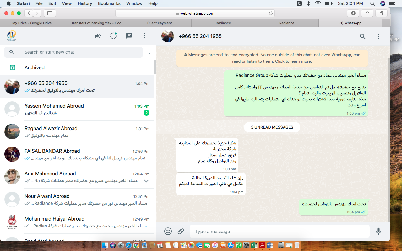The image size is (402, 251).
Task: Click Safari's back navigation arrow
Action: (x=29, y=13)
